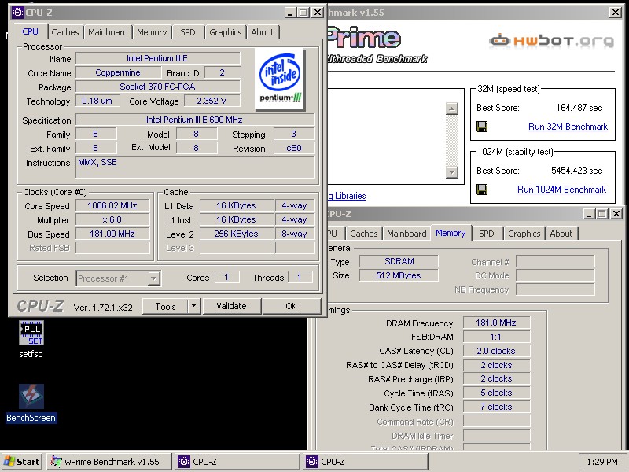Switch to Caches tab in front CPU-Z
The image size is (629, 472).
tap(65, 32)
